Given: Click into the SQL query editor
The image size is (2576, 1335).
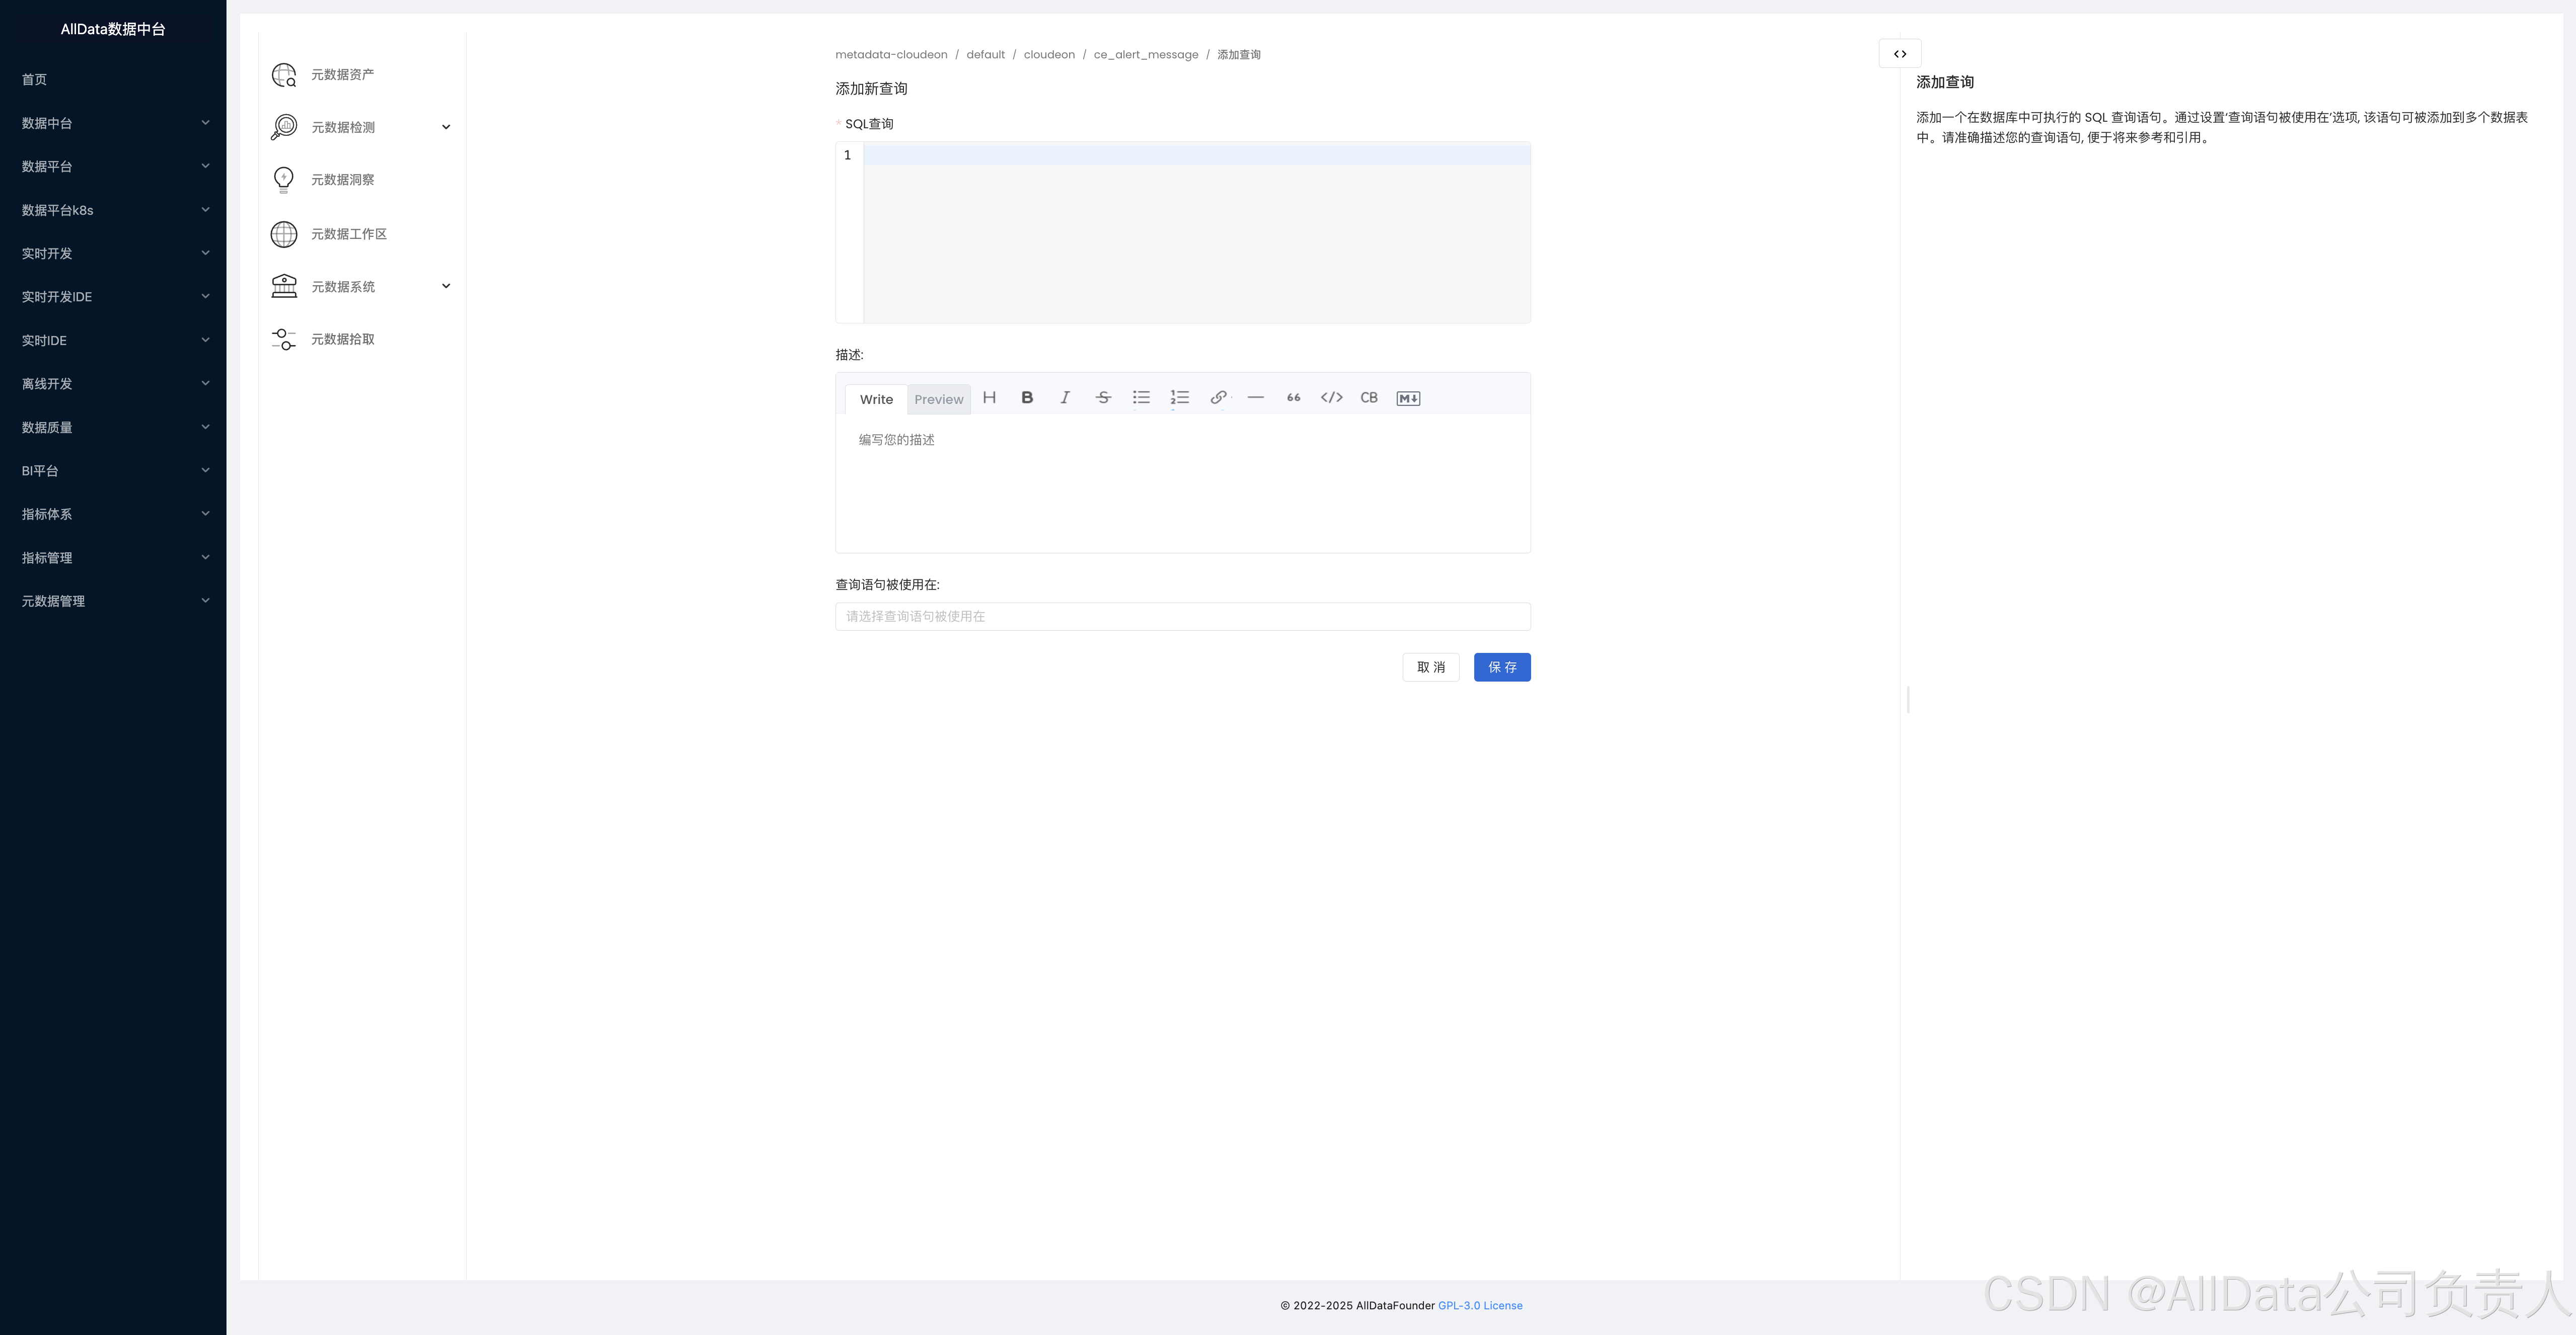Looking at the screenshot, I should [1195, 232].
